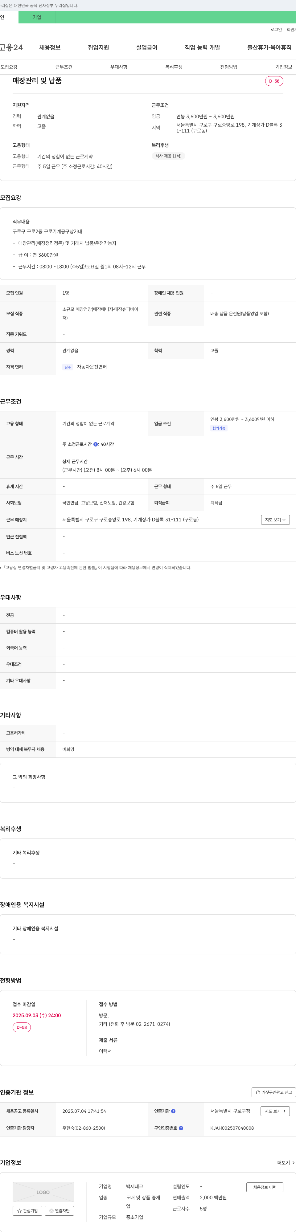This screenshot has width=296, height=1232.
Task: Jump to 기업정보 section tab
Action: [284, 67]
